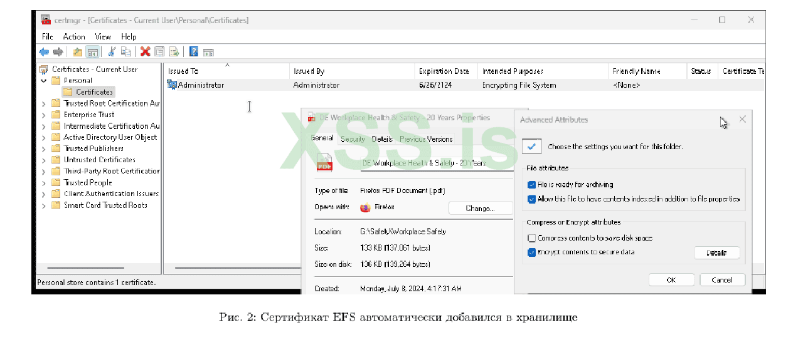Collapse the Personal tree node
798x337 pixels.
click(x=43, y=80)
